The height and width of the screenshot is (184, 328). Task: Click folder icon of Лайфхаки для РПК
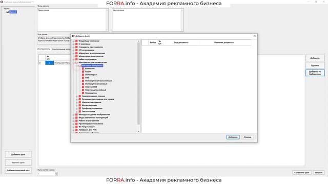76,130
